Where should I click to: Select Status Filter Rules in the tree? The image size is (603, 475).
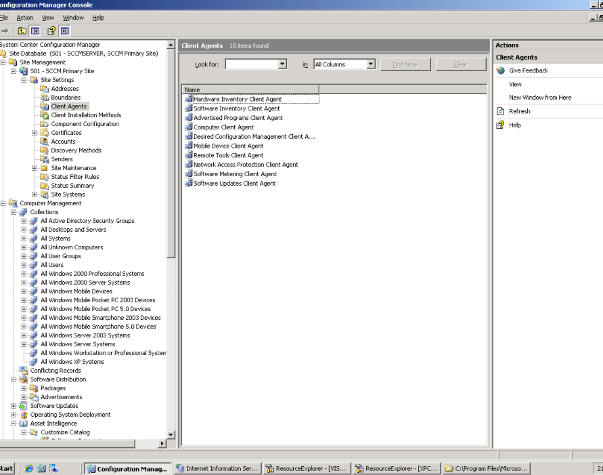tap(75, 177)
